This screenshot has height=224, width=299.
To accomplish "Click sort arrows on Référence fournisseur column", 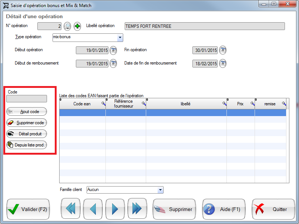I will click(107, 100).
